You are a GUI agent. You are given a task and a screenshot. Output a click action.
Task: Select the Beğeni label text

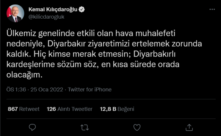point(126,109)
